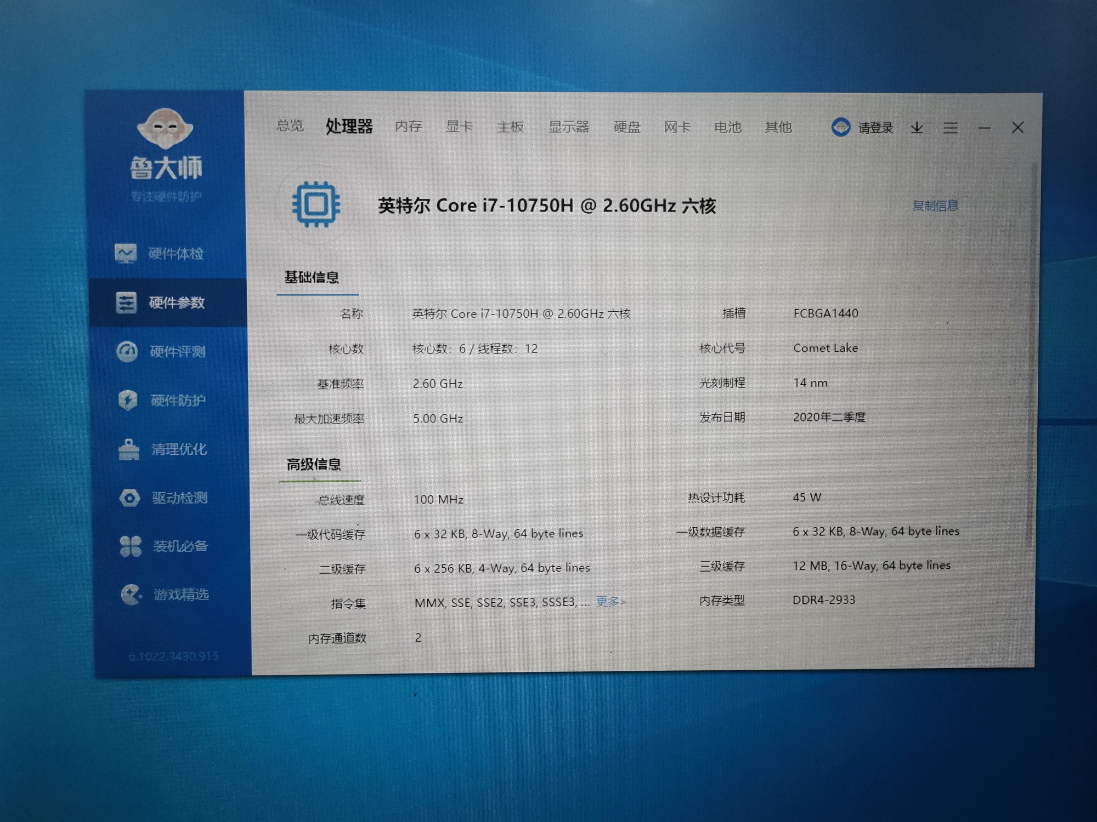Click the 5.00 GHz max turbo value
The height and width of the screenshot is (822, 1097).
[438, 419]
